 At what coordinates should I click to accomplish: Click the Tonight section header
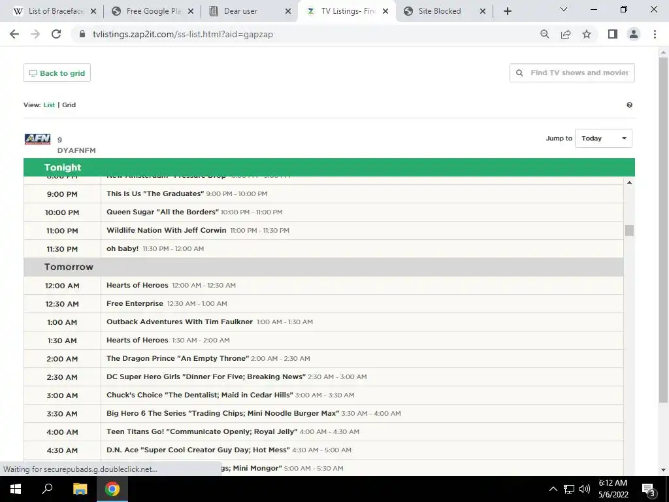click(329, 167)
